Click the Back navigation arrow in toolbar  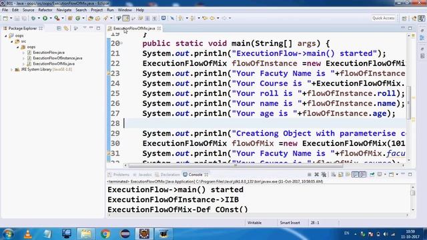tap(212, 18)
